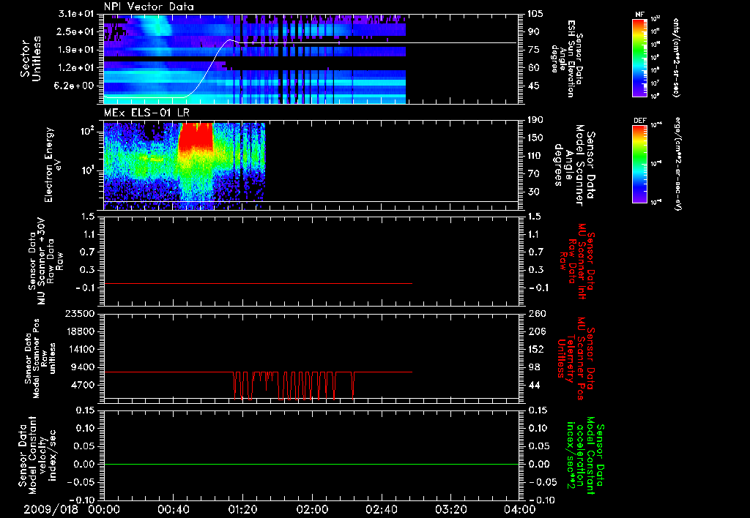The width and height of the screenshot is (750, 518).
Task: Click the "23500" scanner position tick label
Action: (x=81, y=313)
